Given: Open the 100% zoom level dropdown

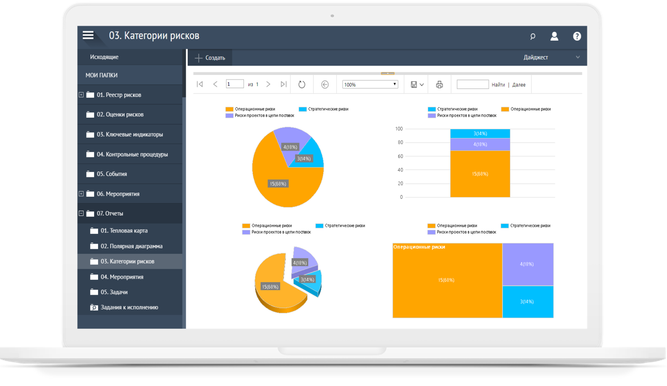Looking at the screenshot, I should click(x=370, y=84).
